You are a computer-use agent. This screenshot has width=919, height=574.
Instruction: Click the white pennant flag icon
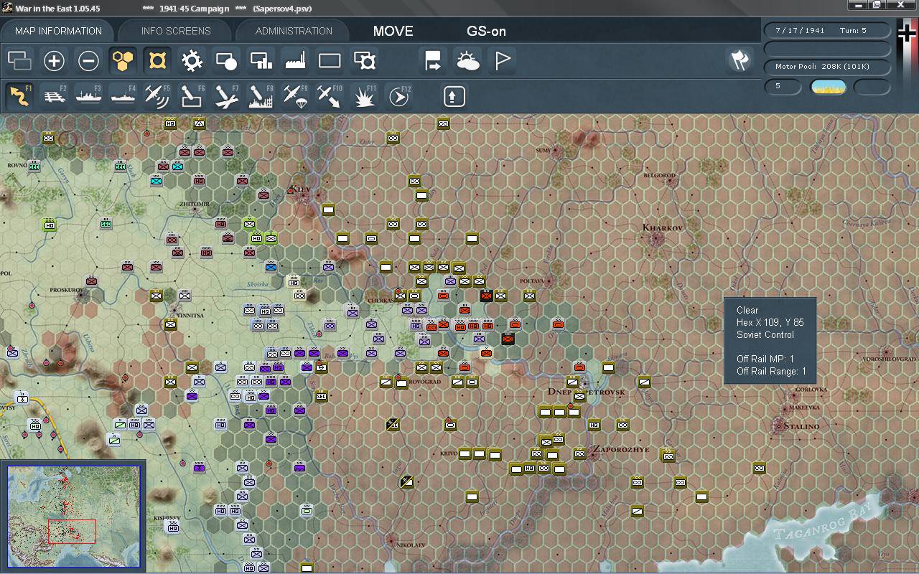(x=503, y=61)
